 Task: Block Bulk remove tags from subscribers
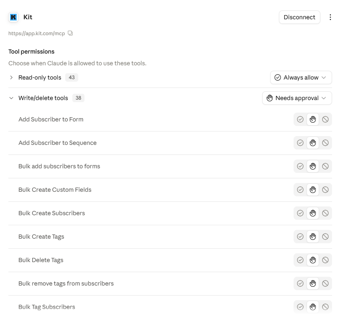pos(325,283)
